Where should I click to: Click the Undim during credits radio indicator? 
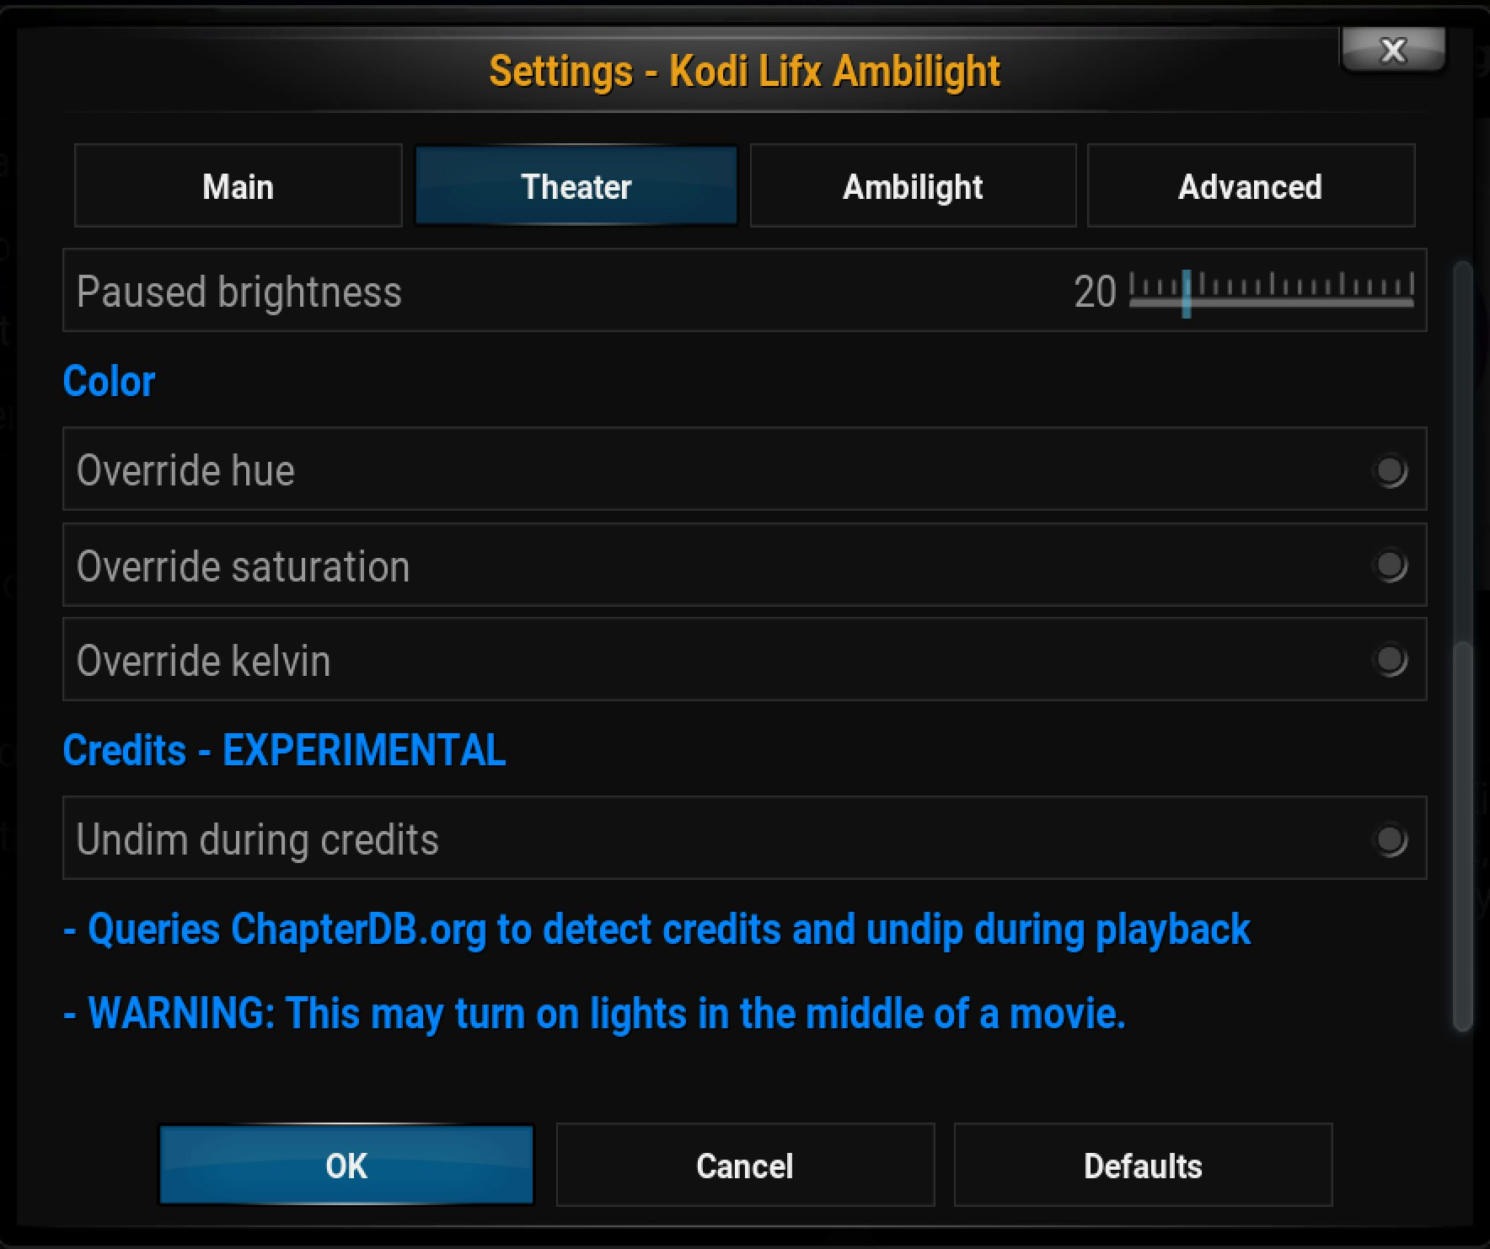pyautogui.click(x=1391, y=839)
